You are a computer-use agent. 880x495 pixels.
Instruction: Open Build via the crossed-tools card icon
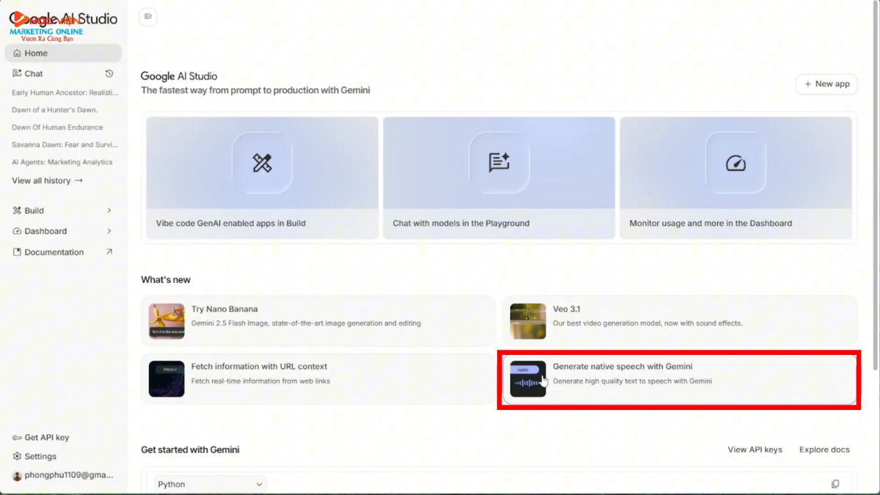click(261, 164)
